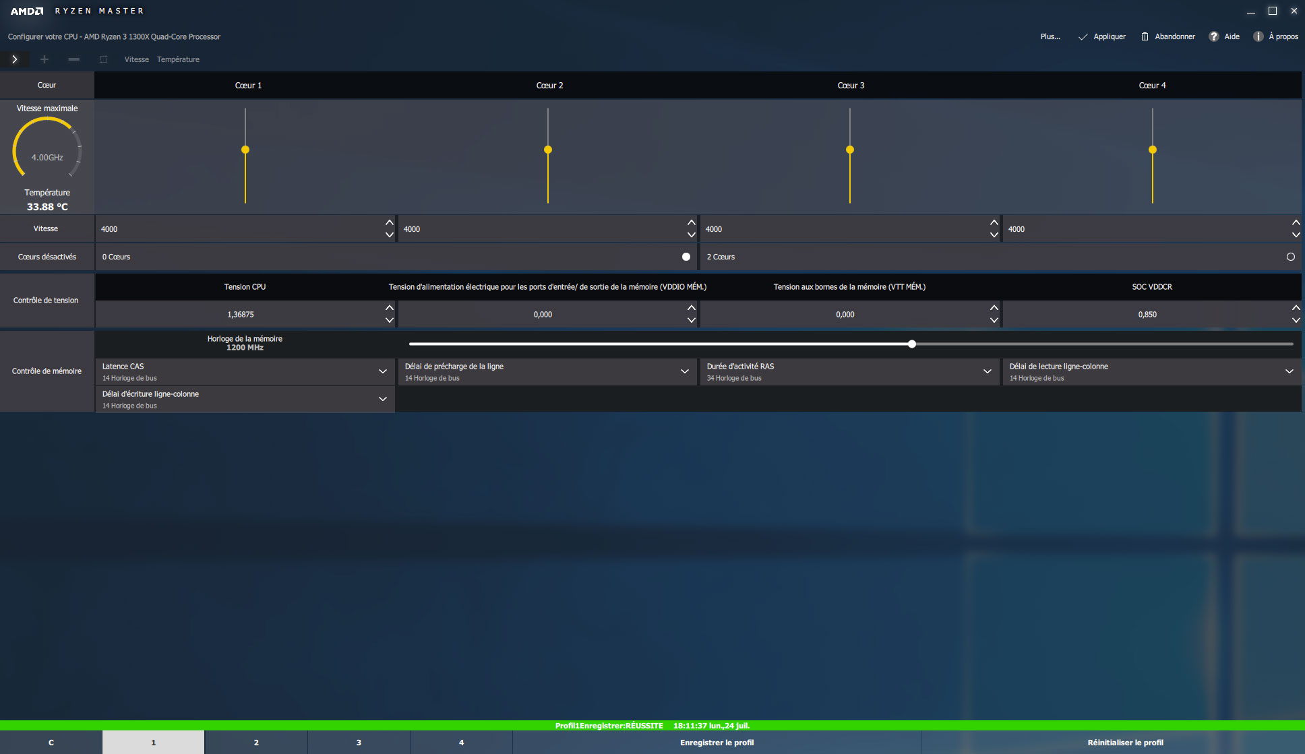1305x754 pixels.
Task: Open Durée d'activité RAS dropdown
Action: [x=987, y=371]
